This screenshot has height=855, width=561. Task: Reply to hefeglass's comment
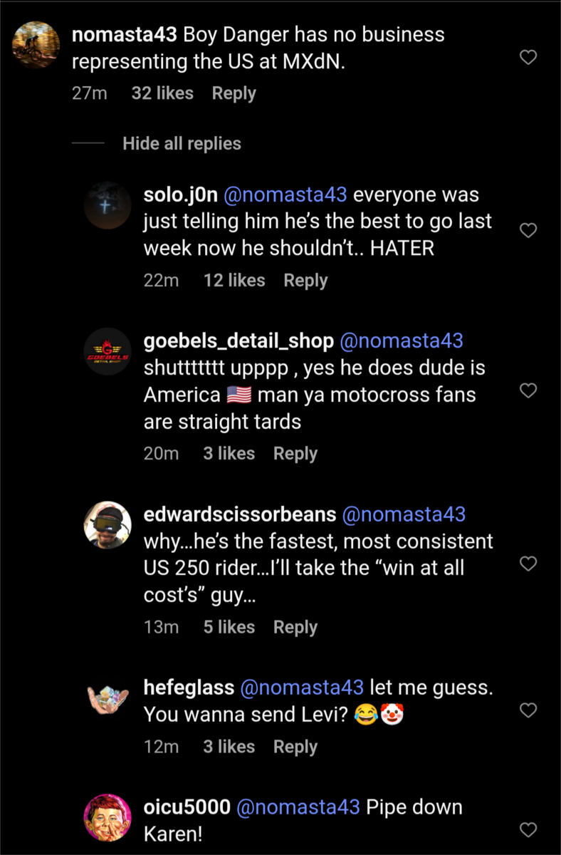click(295, 747)
